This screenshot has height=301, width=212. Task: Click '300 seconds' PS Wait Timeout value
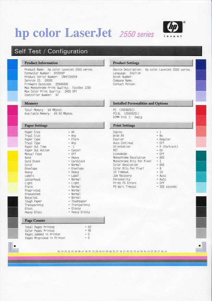pos(168,186)
